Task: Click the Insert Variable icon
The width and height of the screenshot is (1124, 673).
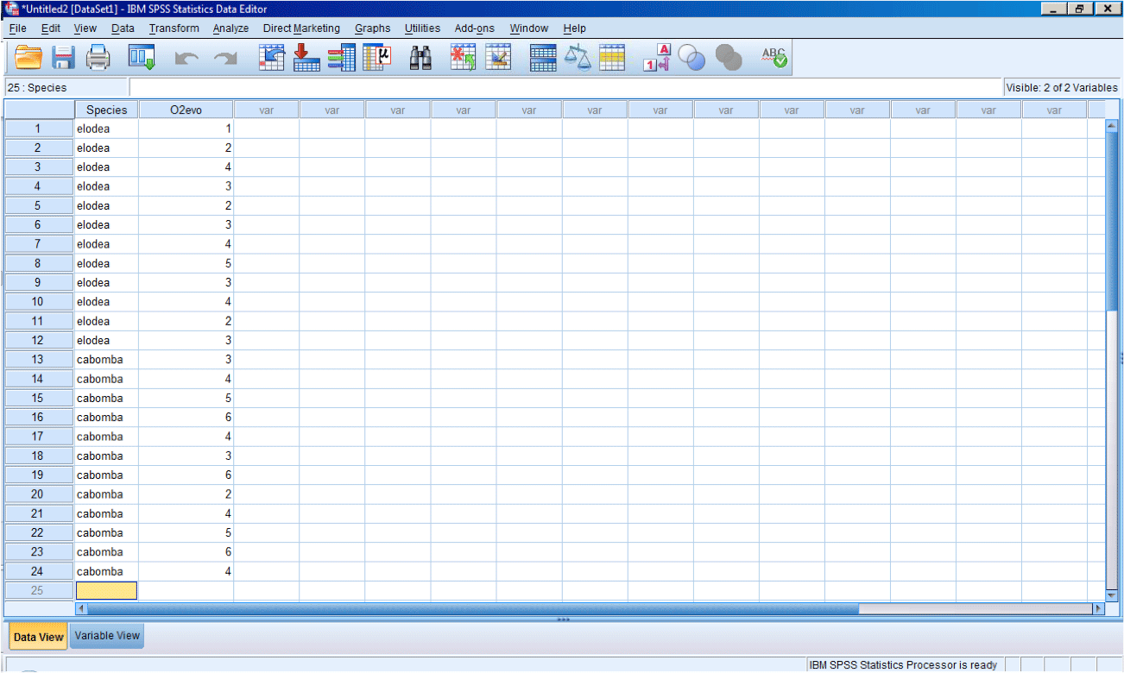Action: coord(498,58)
